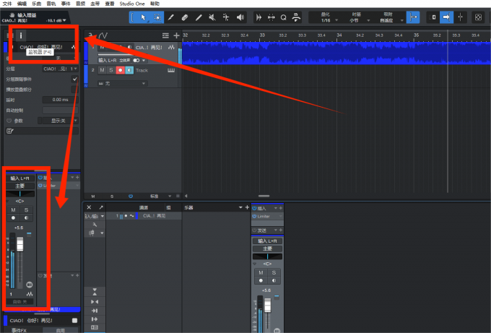Select the Range tool
This screenshot has width=491, height=333.
[157, 17]
